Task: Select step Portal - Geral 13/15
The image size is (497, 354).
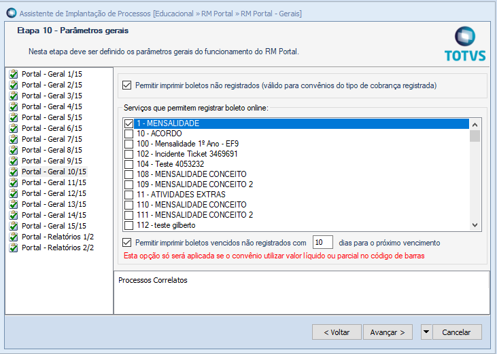Action: [x=54, y=204]
